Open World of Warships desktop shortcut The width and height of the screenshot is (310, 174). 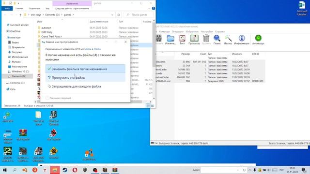[x=54, y=118]
